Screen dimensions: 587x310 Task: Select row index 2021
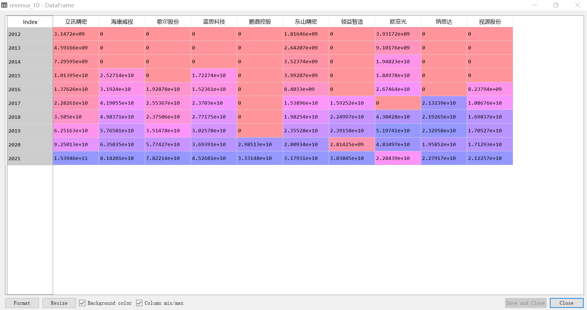pos(30,158)
